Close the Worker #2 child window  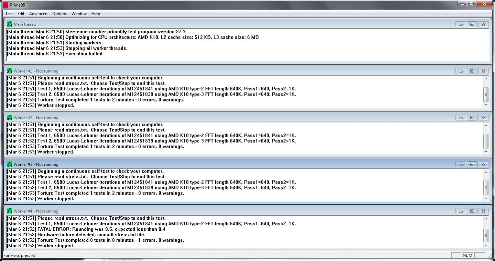483,118
